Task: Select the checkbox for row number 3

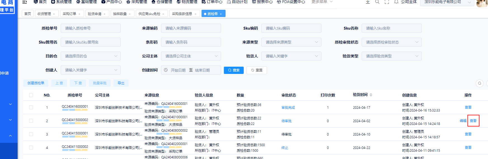Action: coord(31,134)
